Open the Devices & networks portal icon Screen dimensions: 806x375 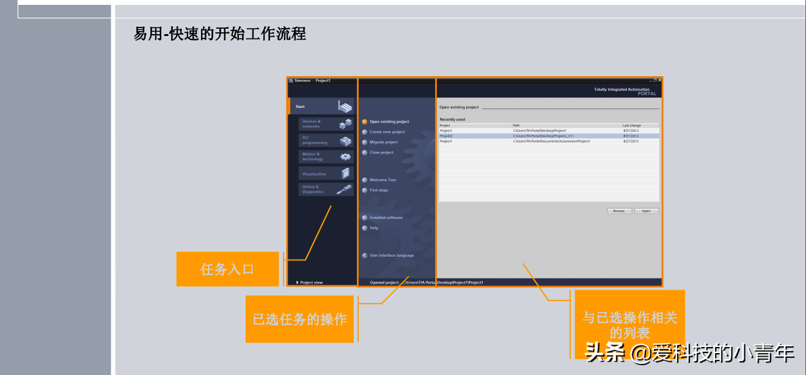pyautogui.click(x=345, y=124)
